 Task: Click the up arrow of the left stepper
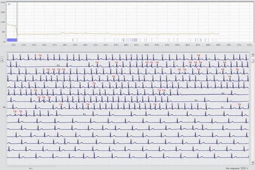point(2,58)
